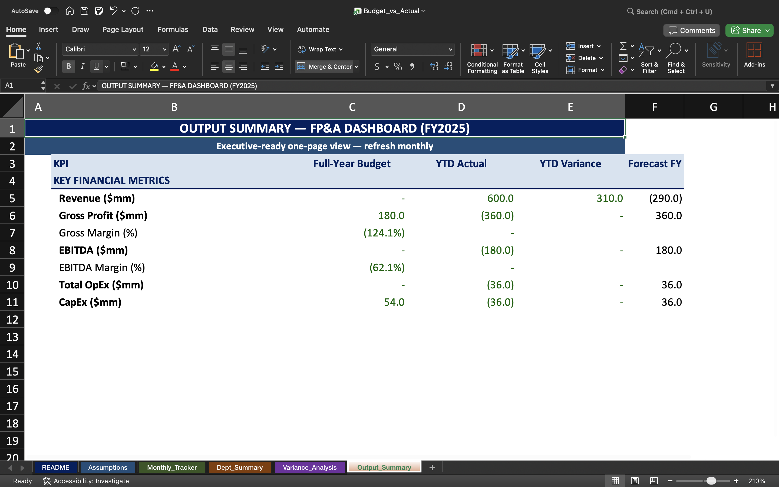Open the Formulas ribbon tab
Screen dimensions: 779x487
point(173,29)
